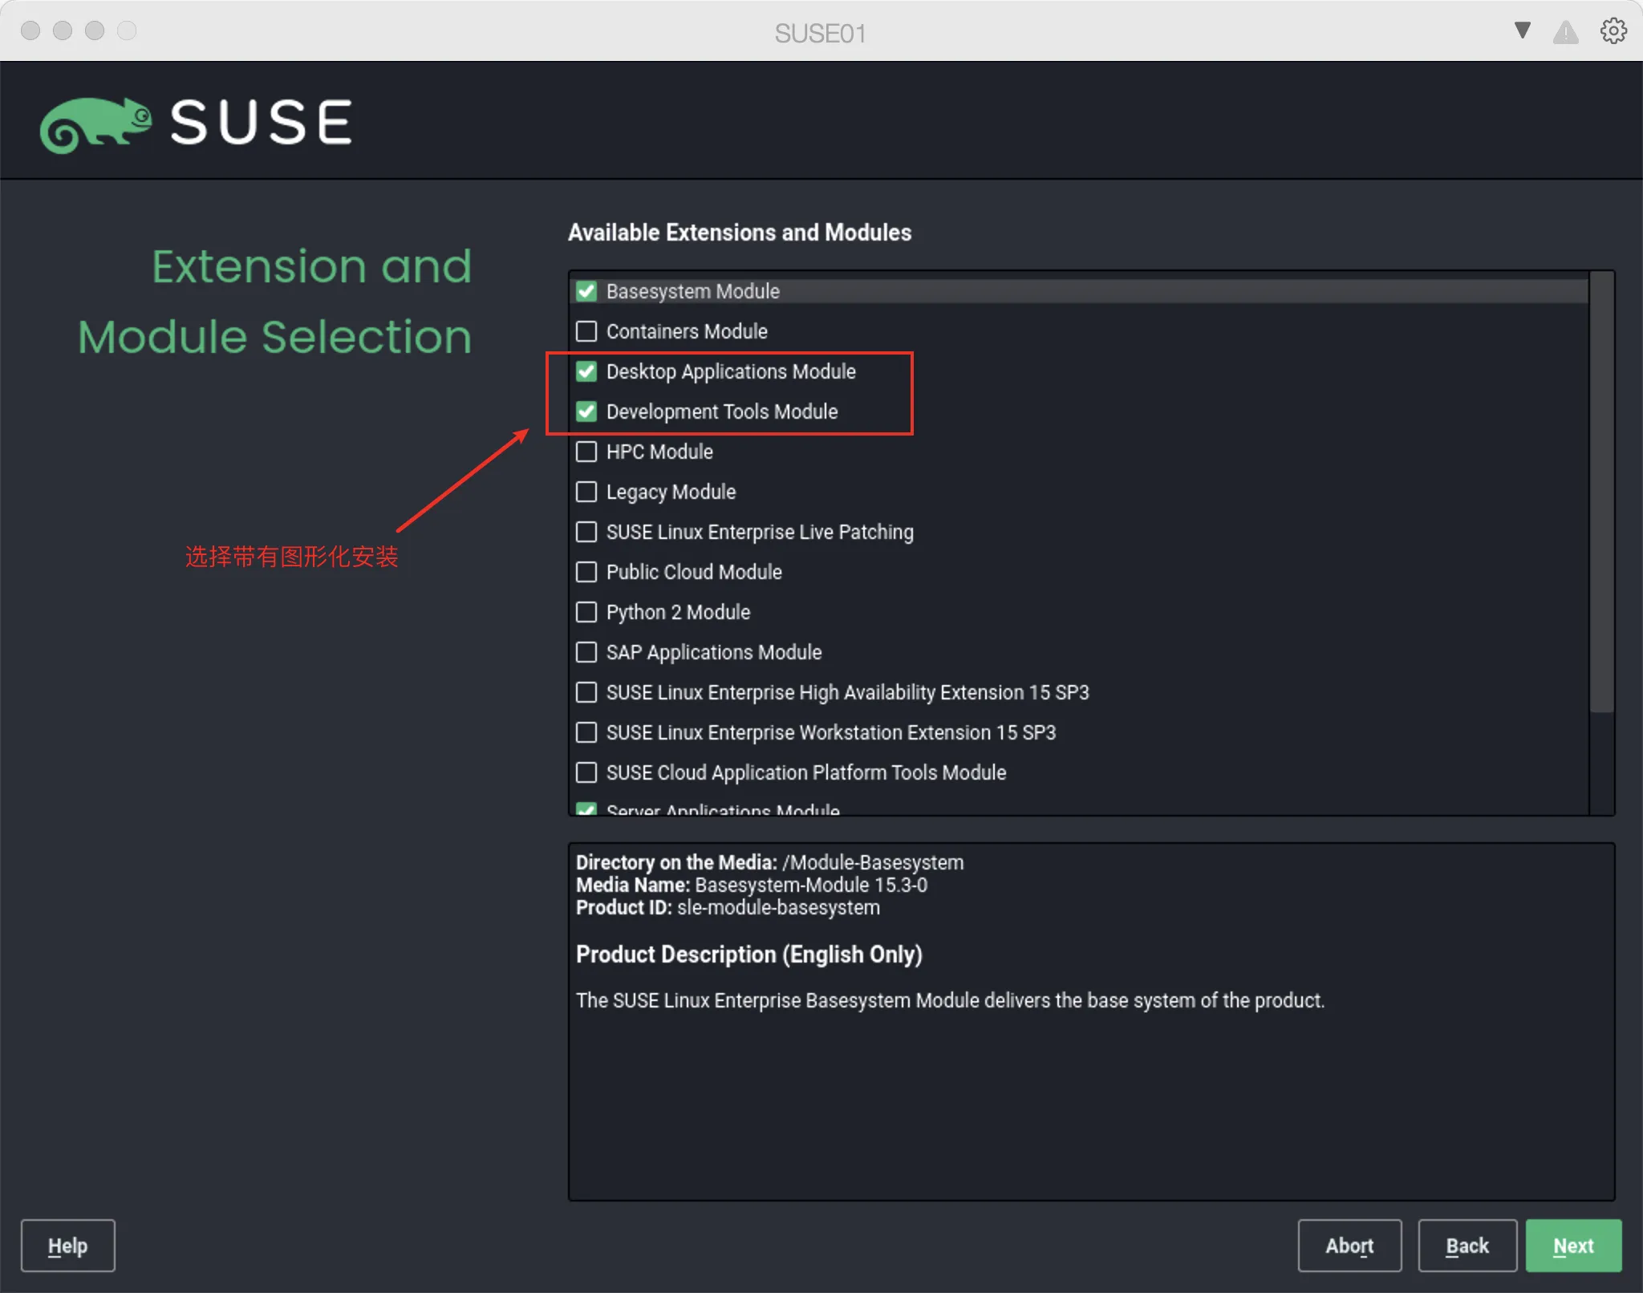Enable the HPC Module

click(586, 452)
